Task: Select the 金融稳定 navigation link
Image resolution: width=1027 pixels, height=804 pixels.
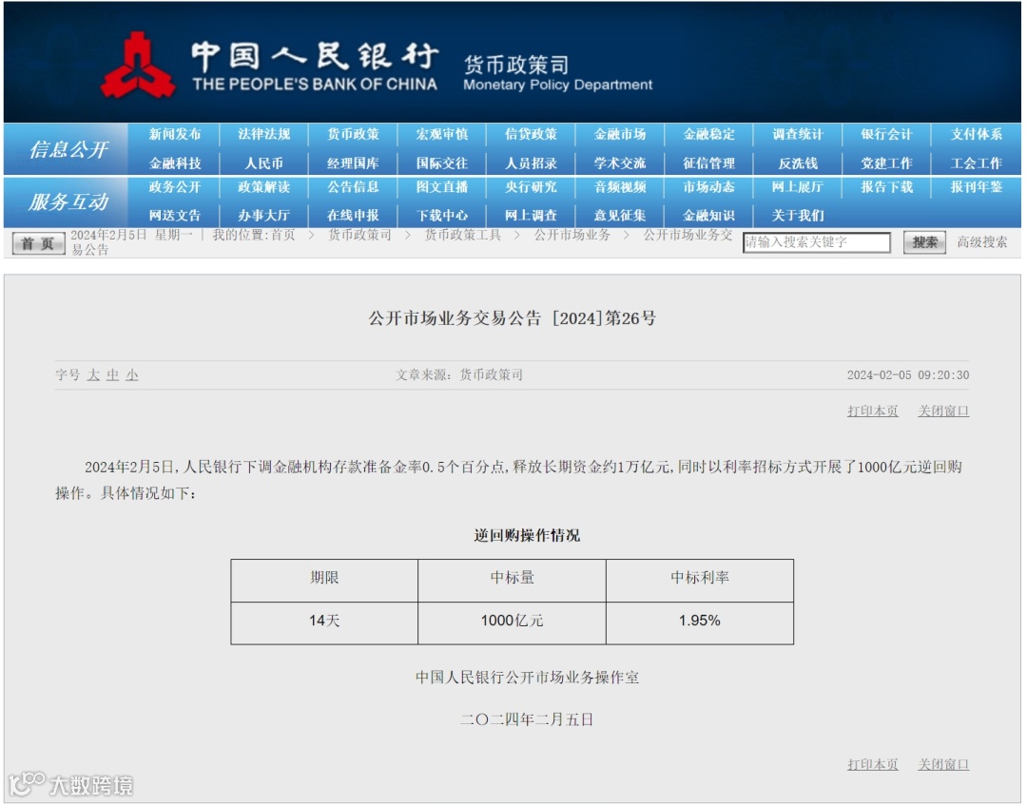Action: 708,134
